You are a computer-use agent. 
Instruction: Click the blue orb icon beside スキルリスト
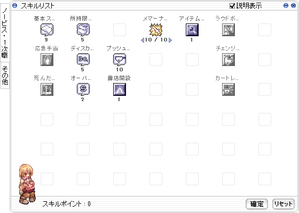click(14, 5)
